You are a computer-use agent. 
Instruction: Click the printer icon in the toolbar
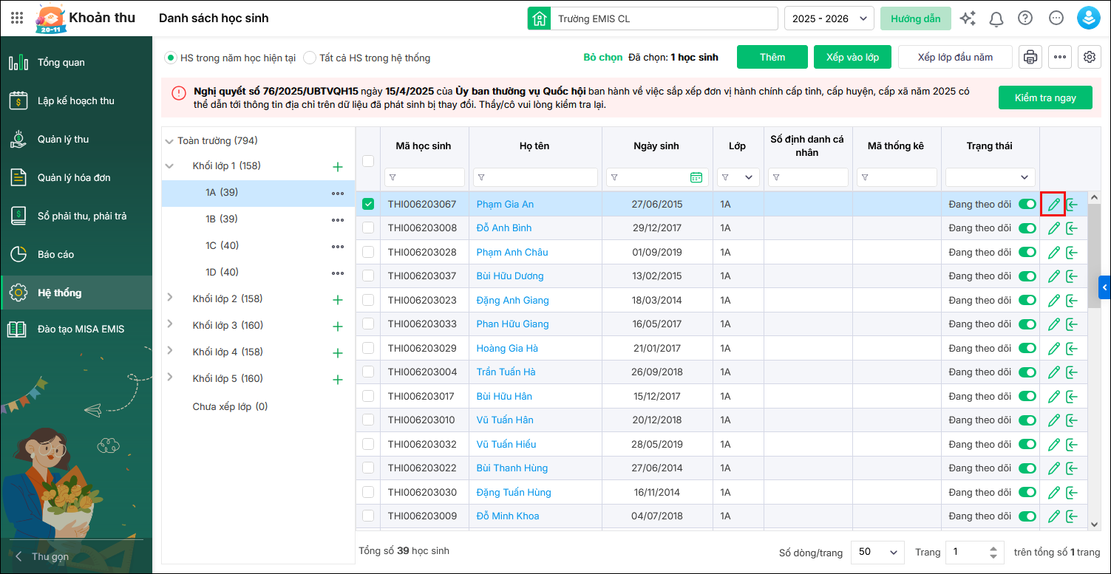(1030, 57)
